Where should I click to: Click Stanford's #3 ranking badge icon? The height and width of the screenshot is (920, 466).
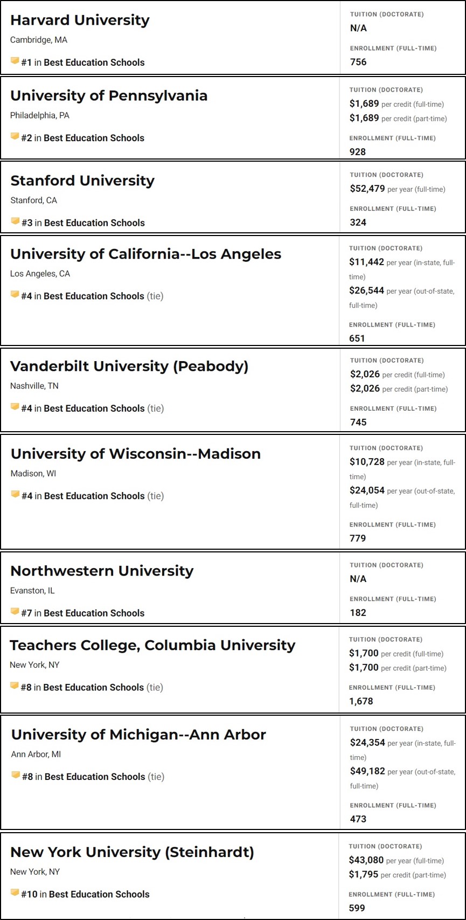coord(15,222)
